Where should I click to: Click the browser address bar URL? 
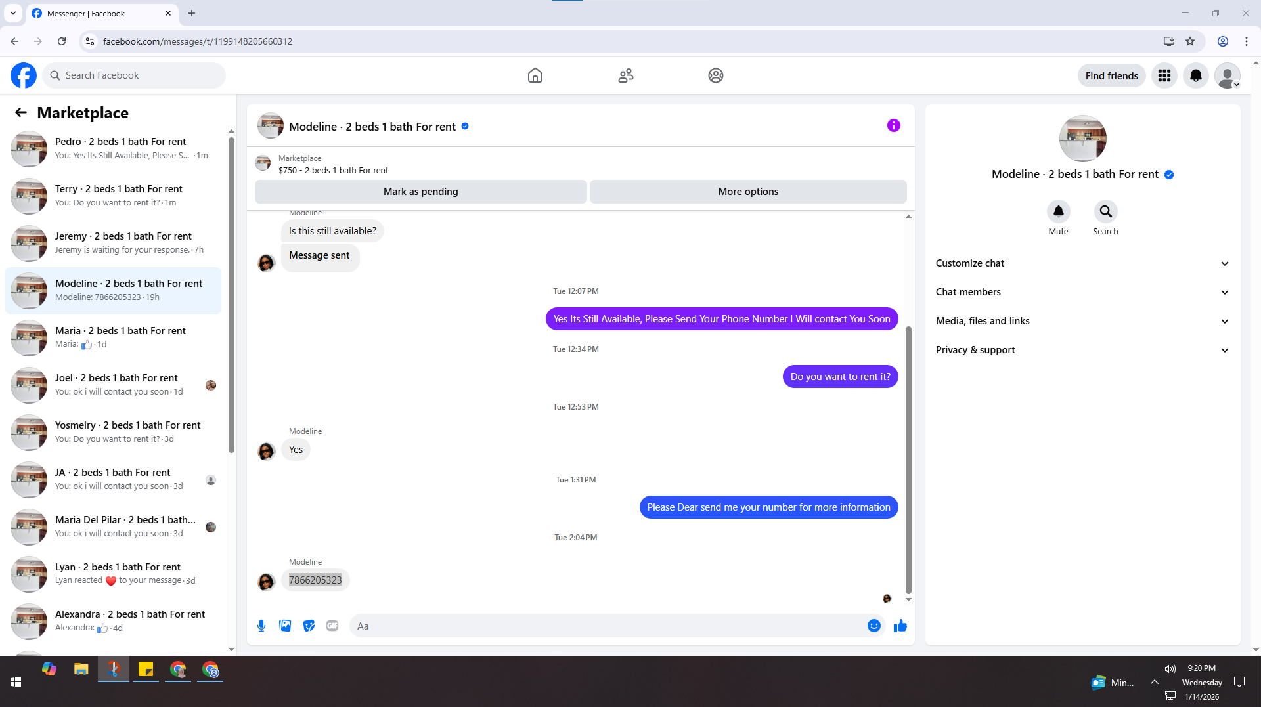coord(197,41)
